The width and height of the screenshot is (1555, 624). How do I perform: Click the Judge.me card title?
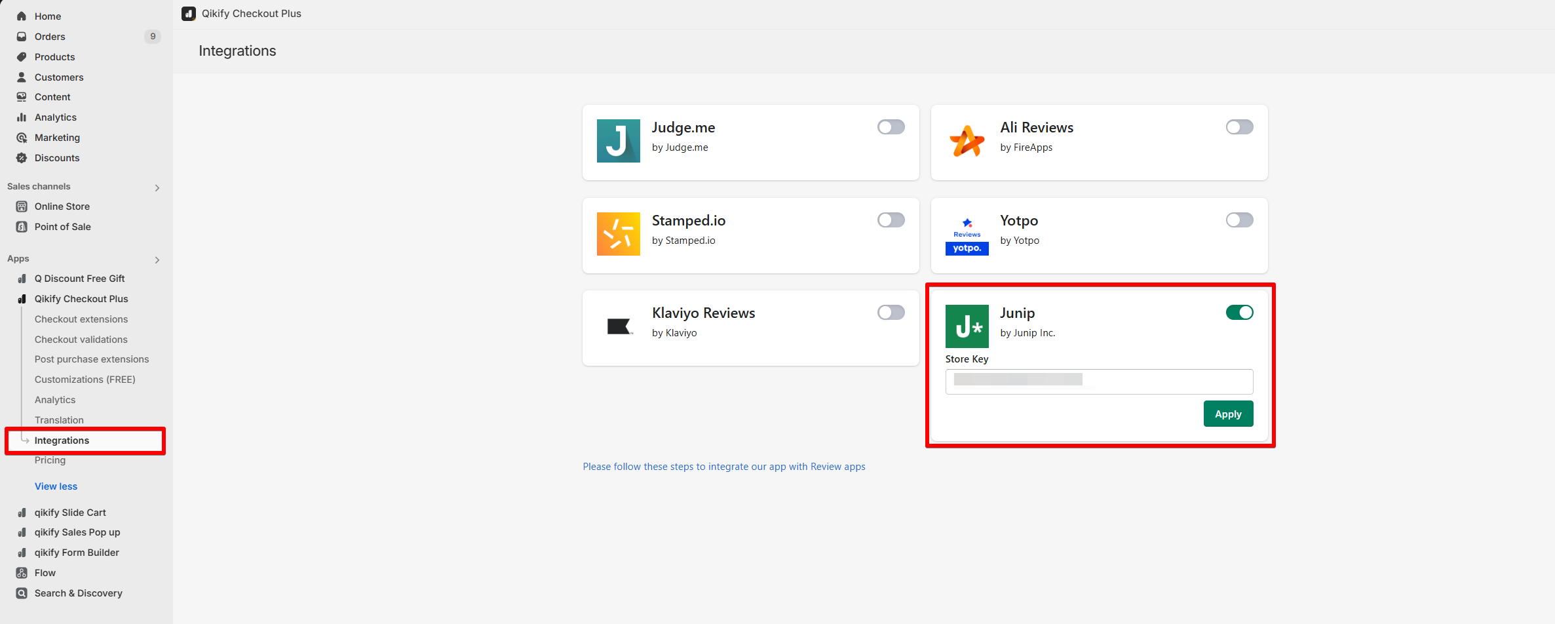683,128
